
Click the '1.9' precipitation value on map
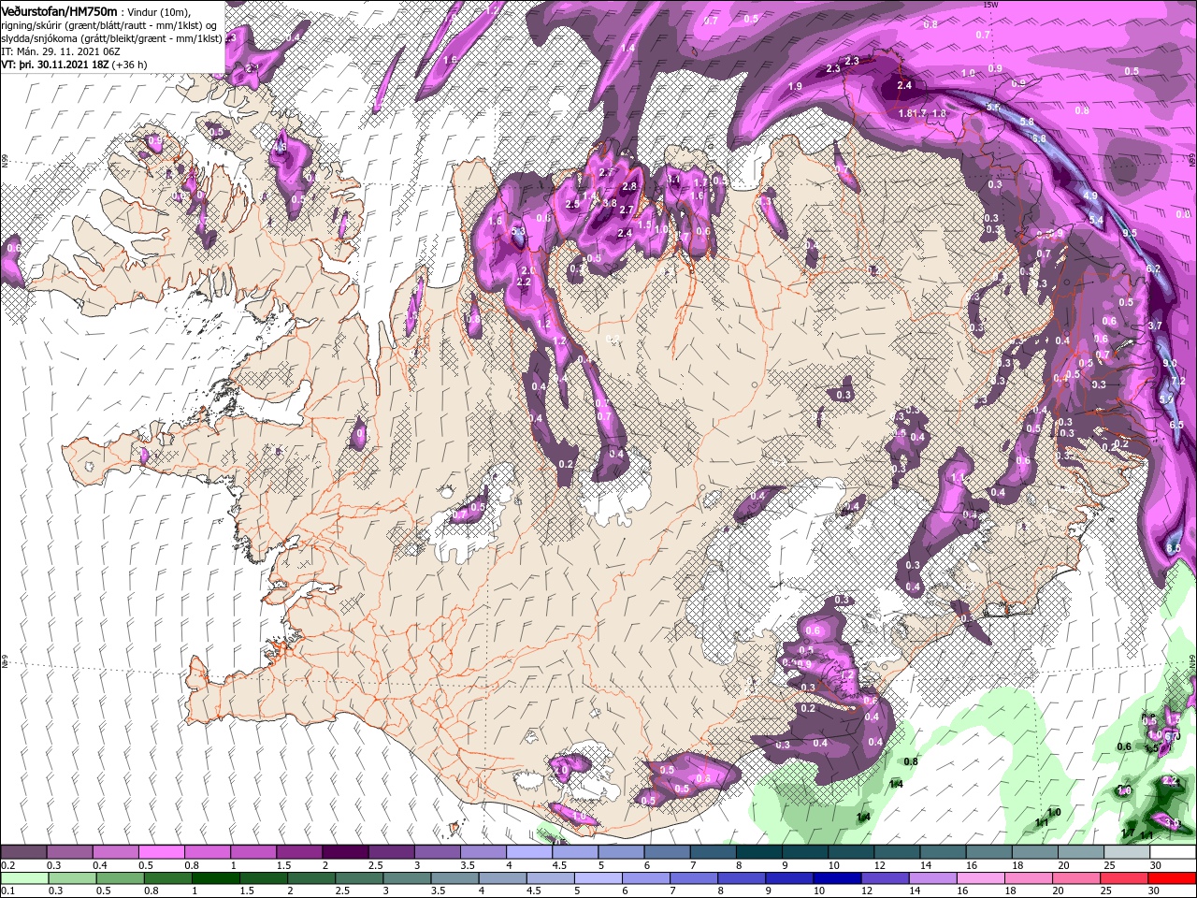[x=795, y=86]
